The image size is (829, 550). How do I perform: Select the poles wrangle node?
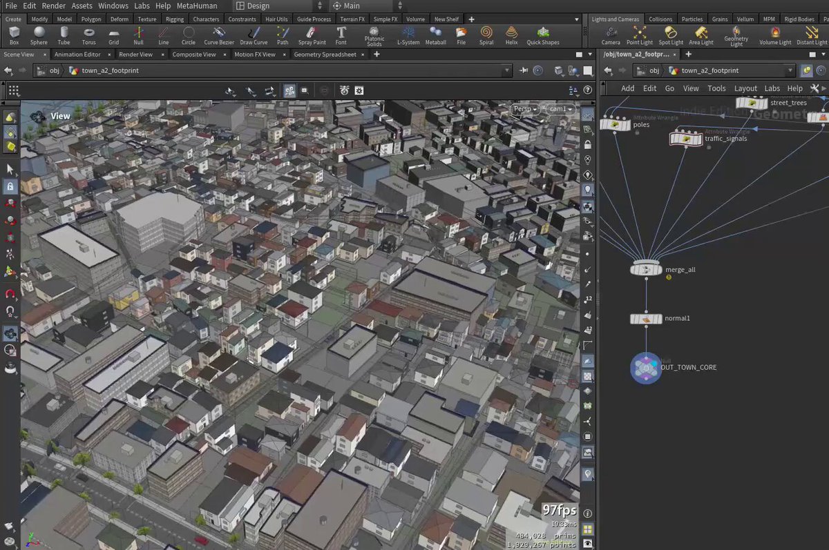(614, 124)
